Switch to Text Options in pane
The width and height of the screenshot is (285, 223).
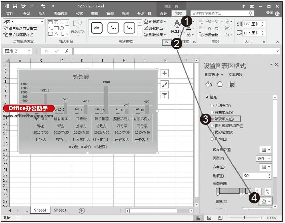[x=236, y=75]
